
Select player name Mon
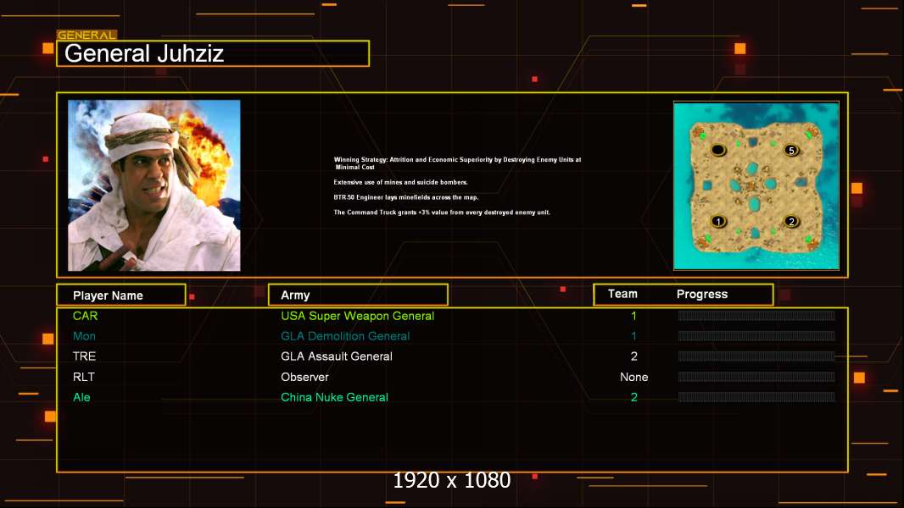84,336
